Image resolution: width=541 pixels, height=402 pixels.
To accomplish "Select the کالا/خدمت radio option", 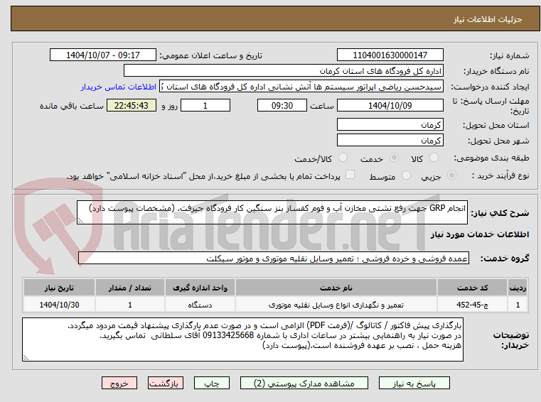I will click(343, 158).
